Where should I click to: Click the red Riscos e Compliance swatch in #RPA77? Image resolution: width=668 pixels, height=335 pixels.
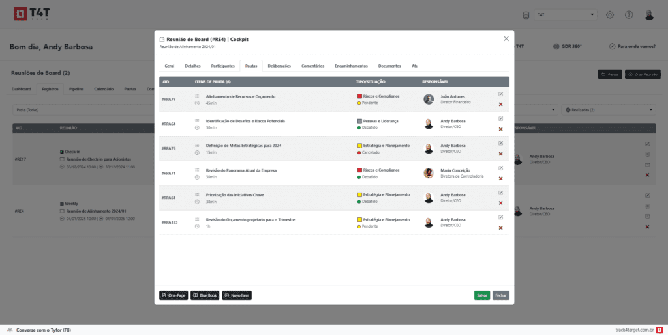[x=359, y=96]
